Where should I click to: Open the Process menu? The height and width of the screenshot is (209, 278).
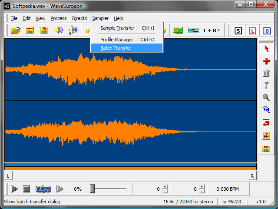point(59,18)
